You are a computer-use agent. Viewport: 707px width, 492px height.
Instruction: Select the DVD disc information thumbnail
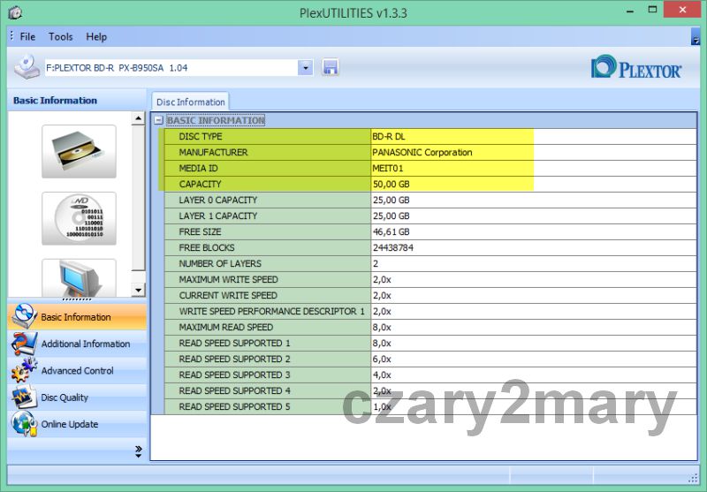[79, 218]
